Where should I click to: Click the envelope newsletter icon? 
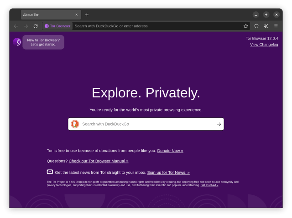(x=50, y=172)
